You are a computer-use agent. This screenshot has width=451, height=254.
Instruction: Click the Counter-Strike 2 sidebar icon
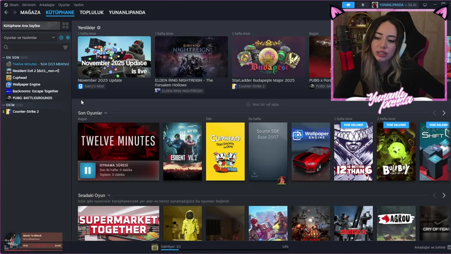pos(9,111)
